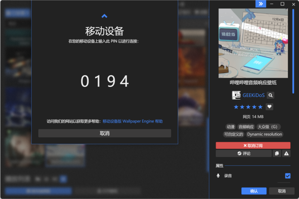Open the bilibili wallpaper preview thumbnail

pos(253,43)
